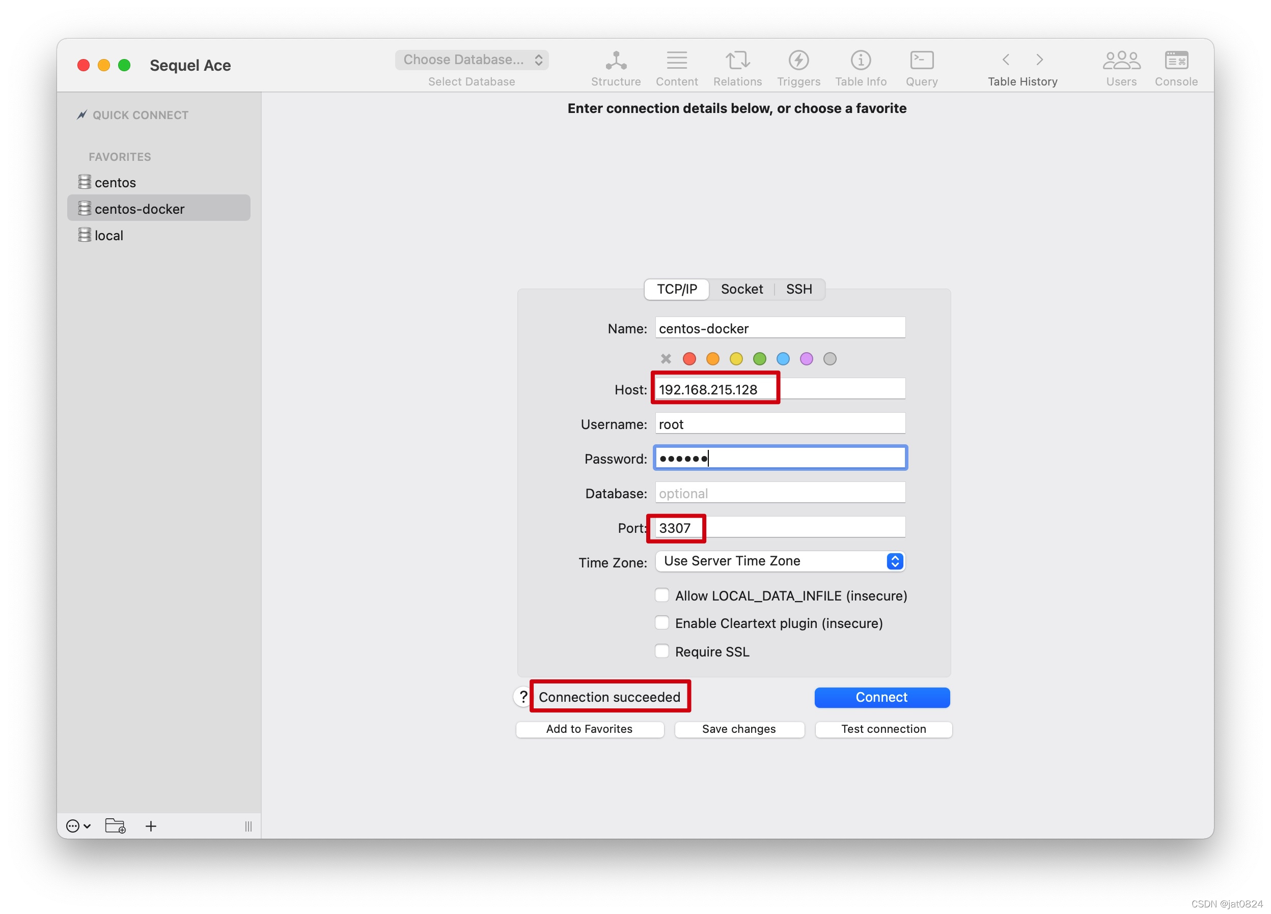Choose the purple color label swatch
The height and width of the screenshot is (914, 1271).
point(806,359)
